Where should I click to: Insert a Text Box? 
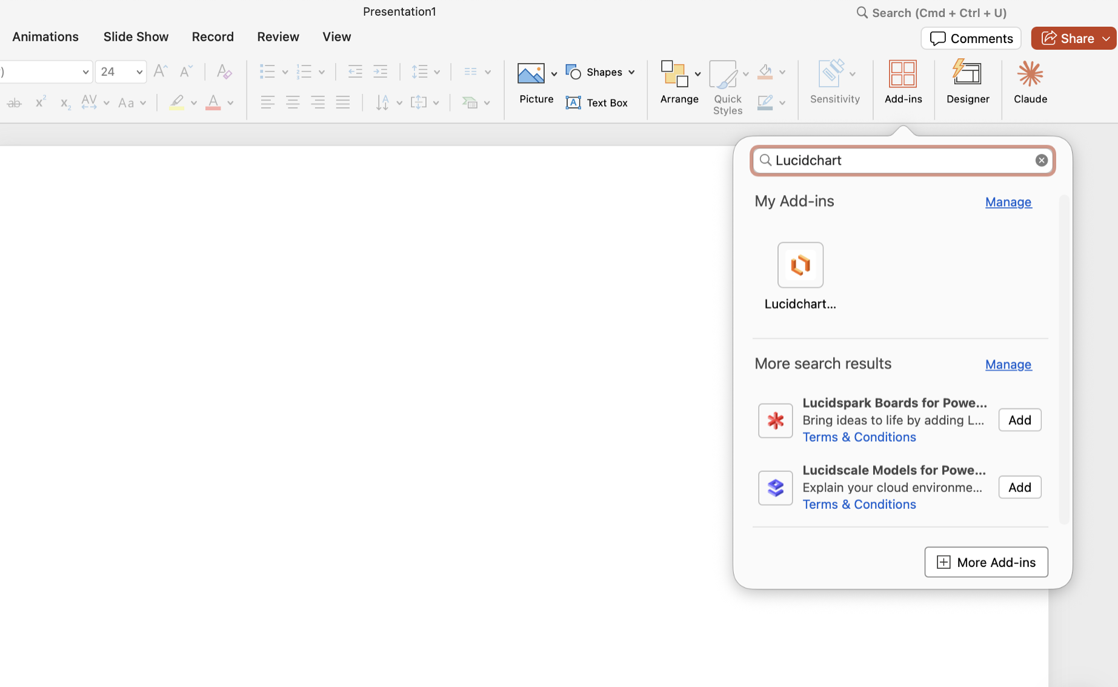[597, 102]
